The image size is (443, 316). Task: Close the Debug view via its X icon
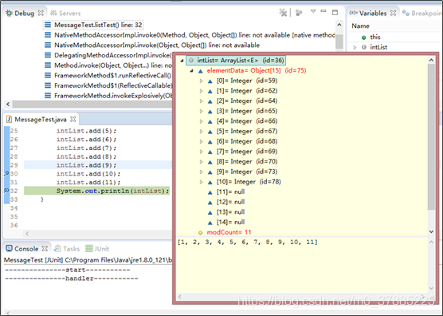tap(41, 13)
